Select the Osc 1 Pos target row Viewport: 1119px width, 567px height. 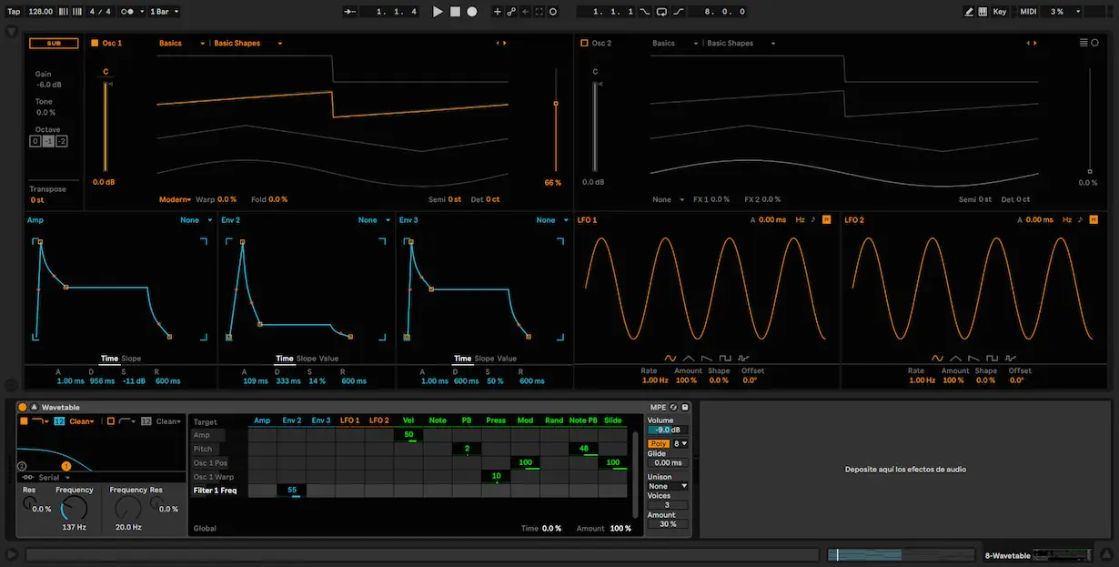tap(210, 463)
